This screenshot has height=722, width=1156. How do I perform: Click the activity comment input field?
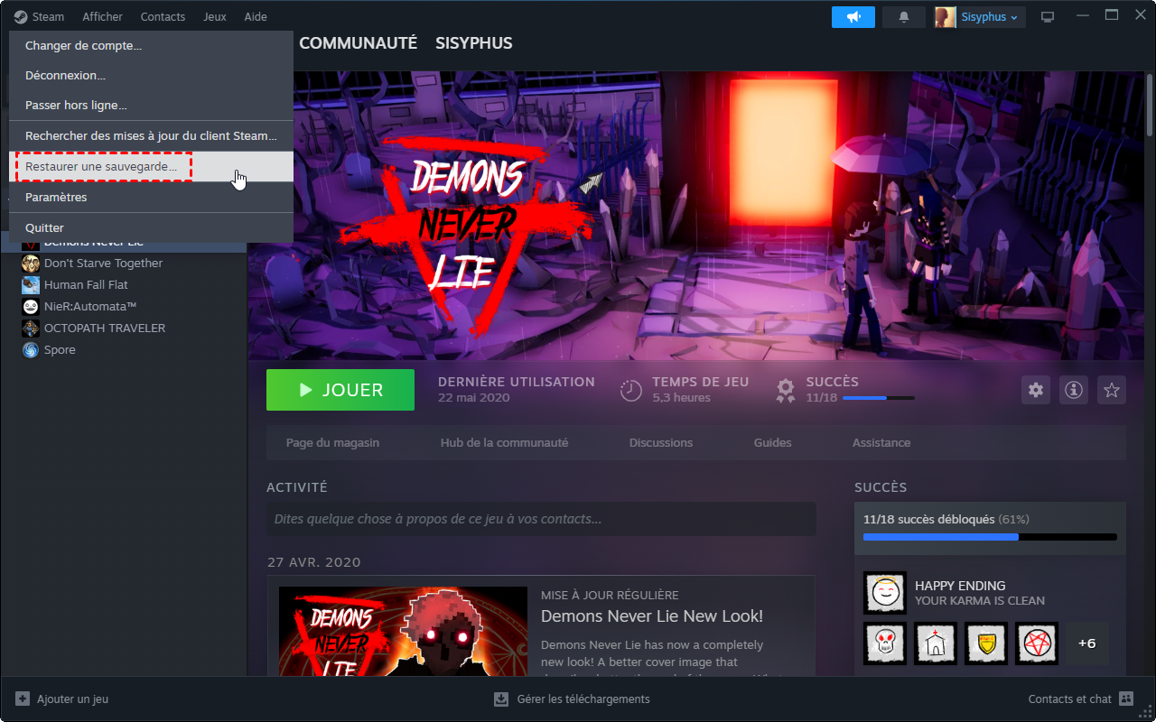[541, 520]
